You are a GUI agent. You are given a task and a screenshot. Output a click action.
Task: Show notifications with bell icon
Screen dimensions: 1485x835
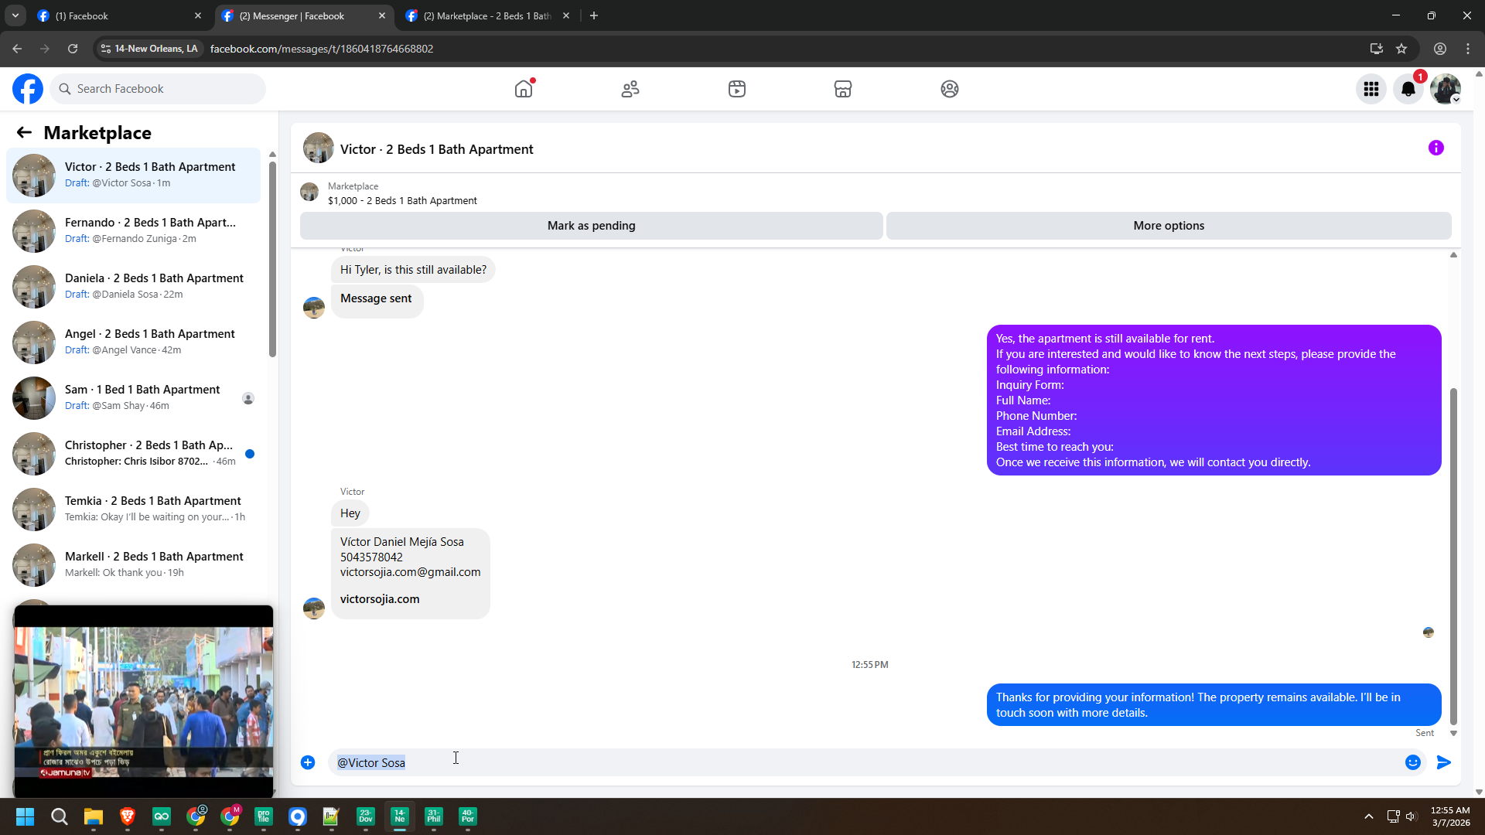click(x=1408, y=89)
